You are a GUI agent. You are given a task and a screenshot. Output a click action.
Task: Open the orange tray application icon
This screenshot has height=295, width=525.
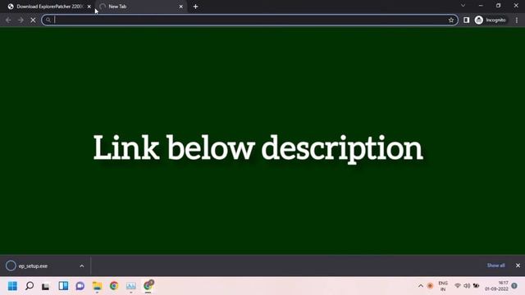tap(430, 286)
